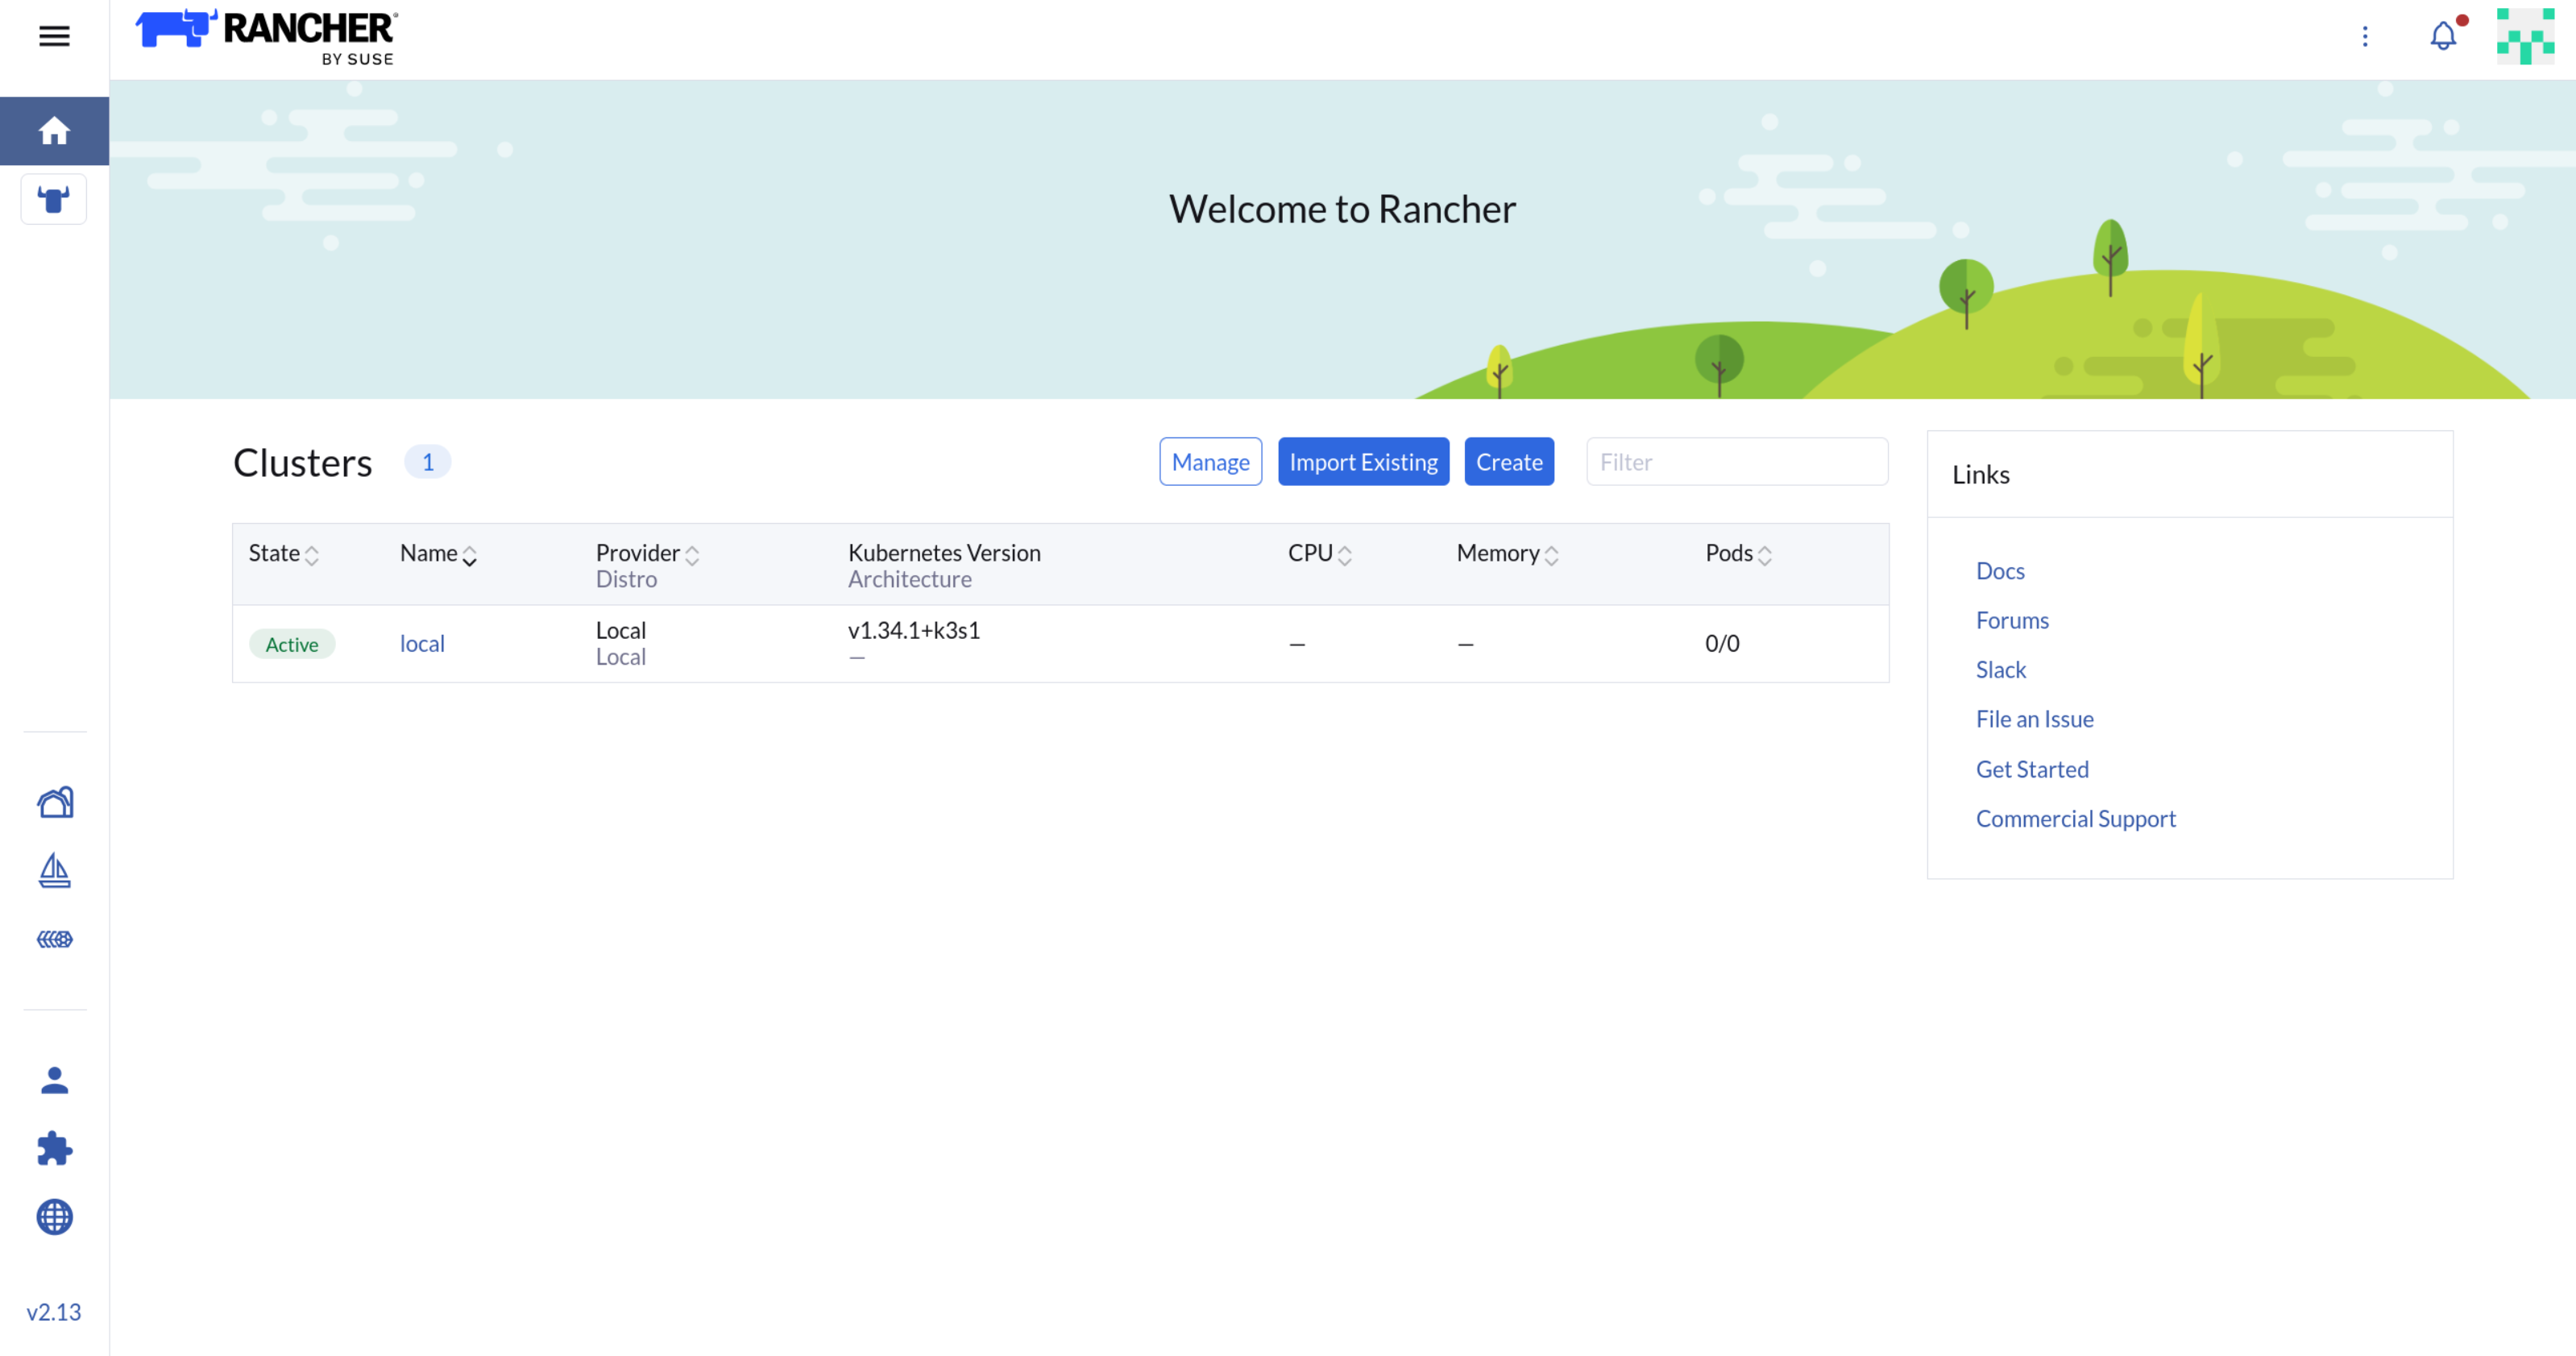Open notifications bell icon
This screenshot has width=2576, height=1356.
2442,37
